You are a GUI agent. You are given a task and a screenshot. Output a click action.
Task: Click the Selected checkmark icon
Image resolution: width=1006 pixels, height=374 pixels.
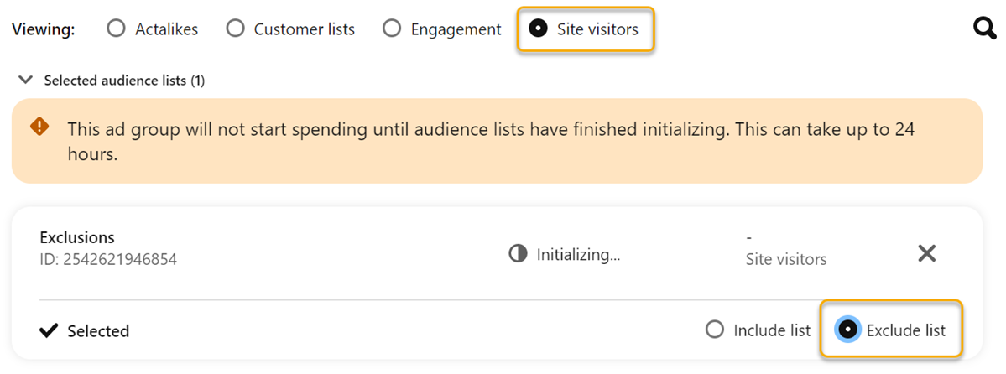point(50,331)
